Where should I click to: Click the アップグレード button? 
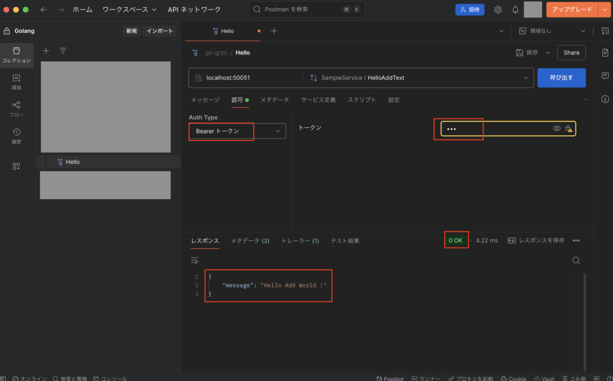coord(572,10)
